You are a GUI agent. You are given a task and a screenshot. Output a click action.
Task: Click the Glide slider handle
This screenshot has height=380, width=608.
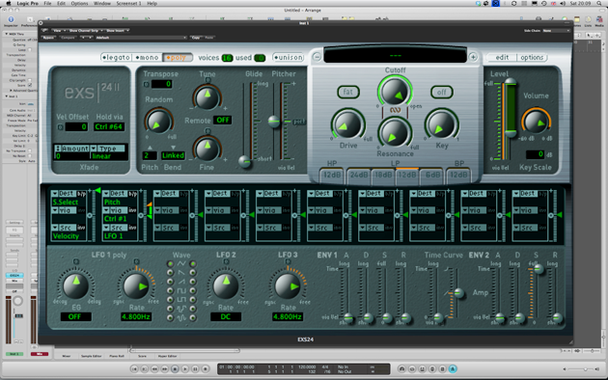point(244,161)
